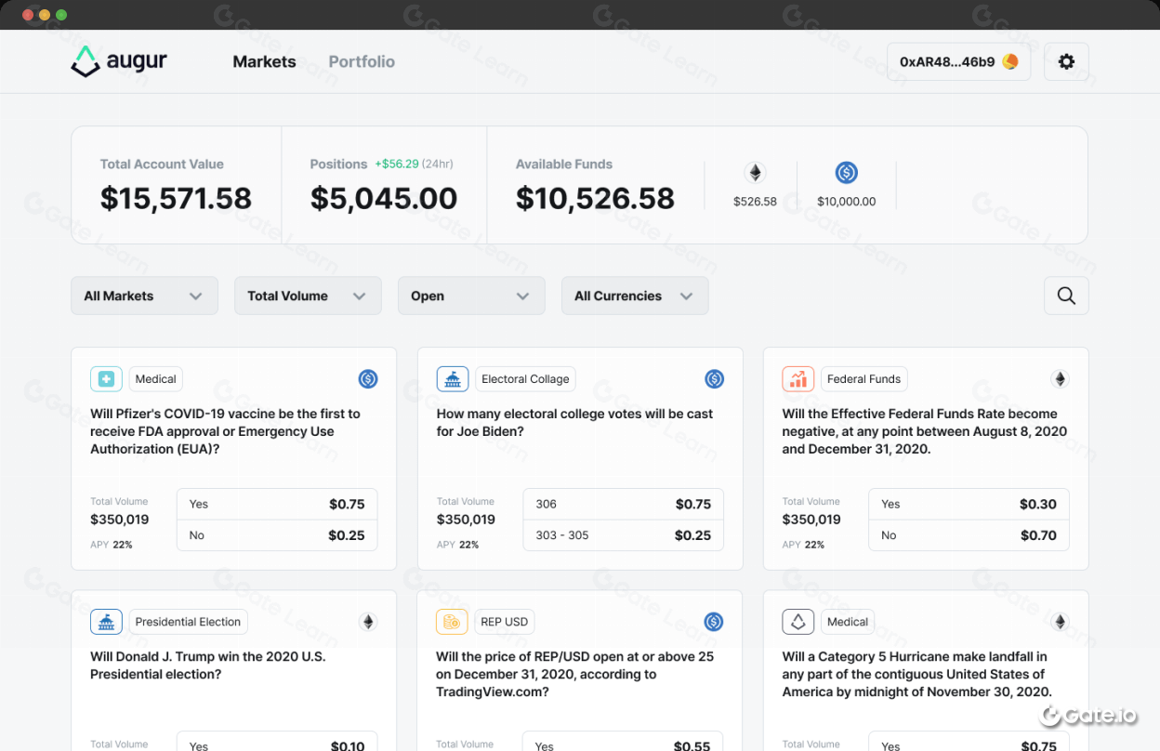Viewport: 1160px width, 751px height.
Task: Open the Effective Federal Funds Rate market
Action: coord(925,431)
